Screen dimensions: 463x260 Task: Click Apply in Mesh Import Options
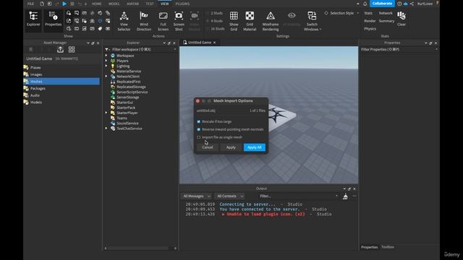click(x=231, y=147)
